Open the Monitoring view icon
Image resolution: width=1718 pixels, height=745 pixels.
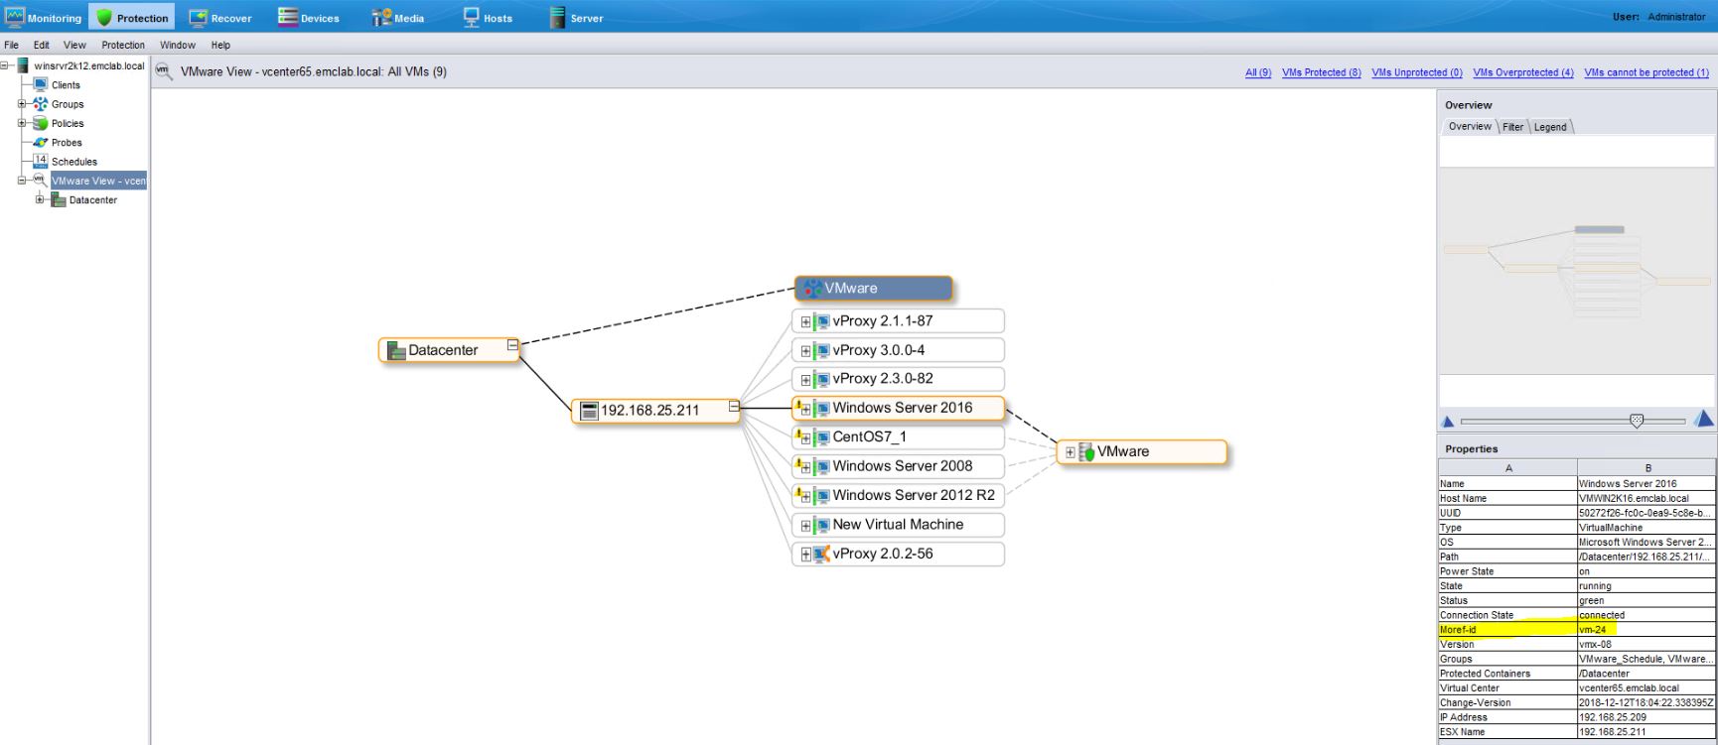[16, 17]
